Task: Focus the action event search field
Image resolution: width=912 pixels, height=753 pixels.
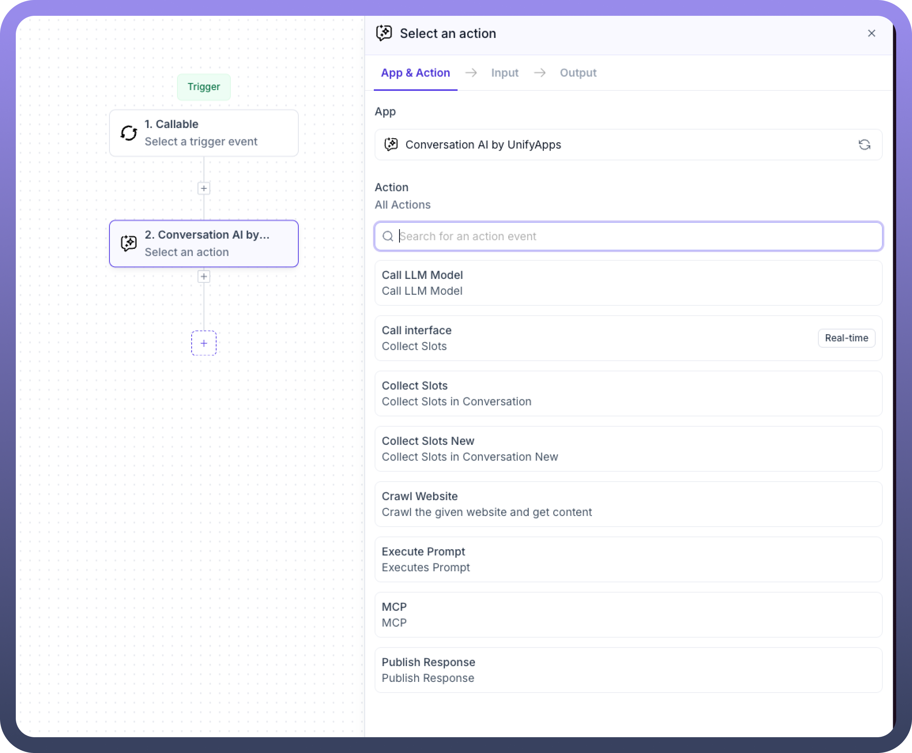Action: point(633,236)
